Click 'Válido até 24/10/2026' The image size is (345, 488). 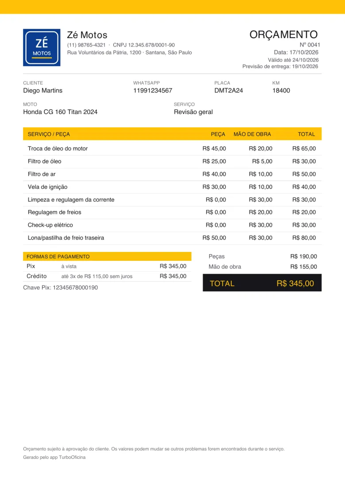(293, 60)
